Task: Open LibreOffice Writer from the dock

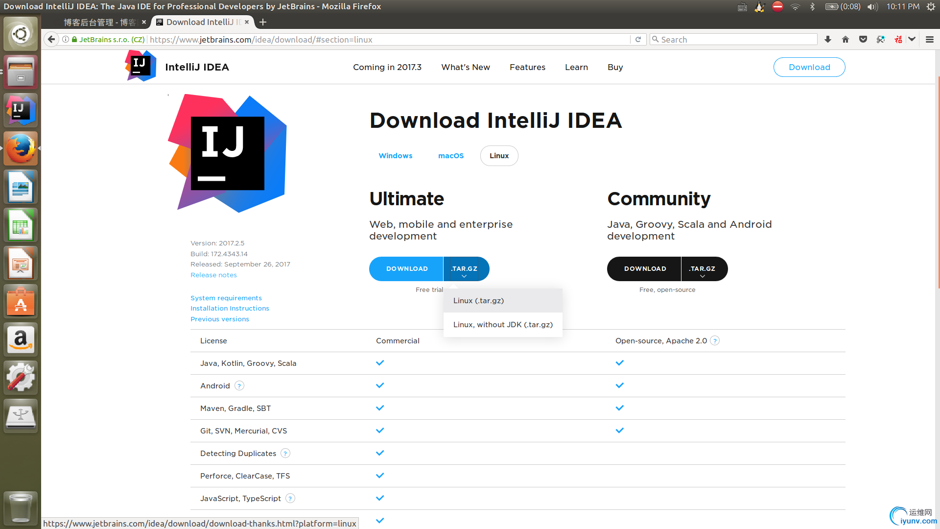Action: point(21,187)
